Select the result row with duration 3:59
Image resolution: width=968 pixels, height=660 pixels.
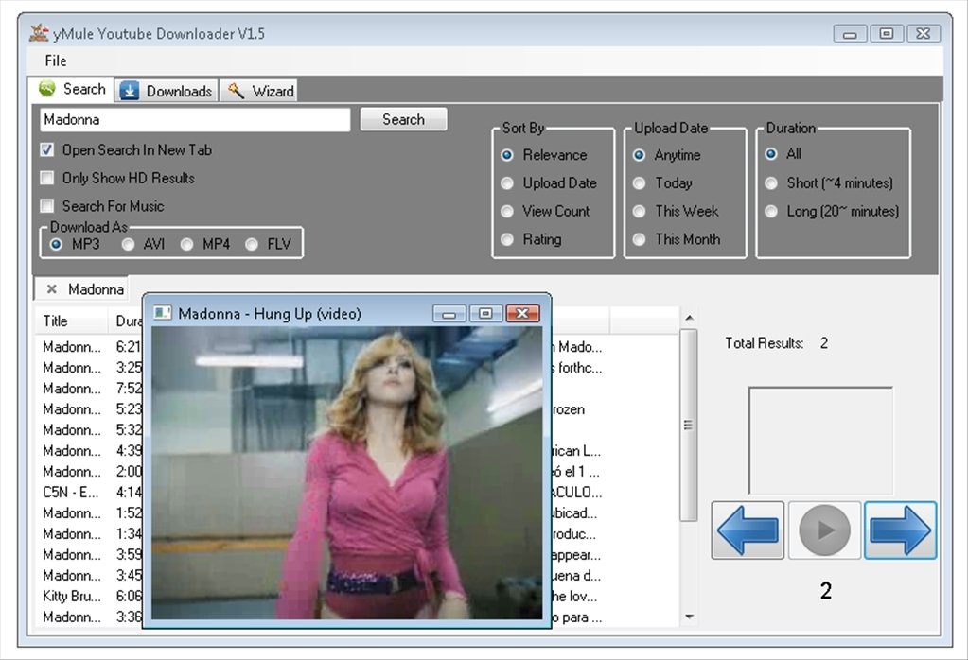tap(90, 554)
